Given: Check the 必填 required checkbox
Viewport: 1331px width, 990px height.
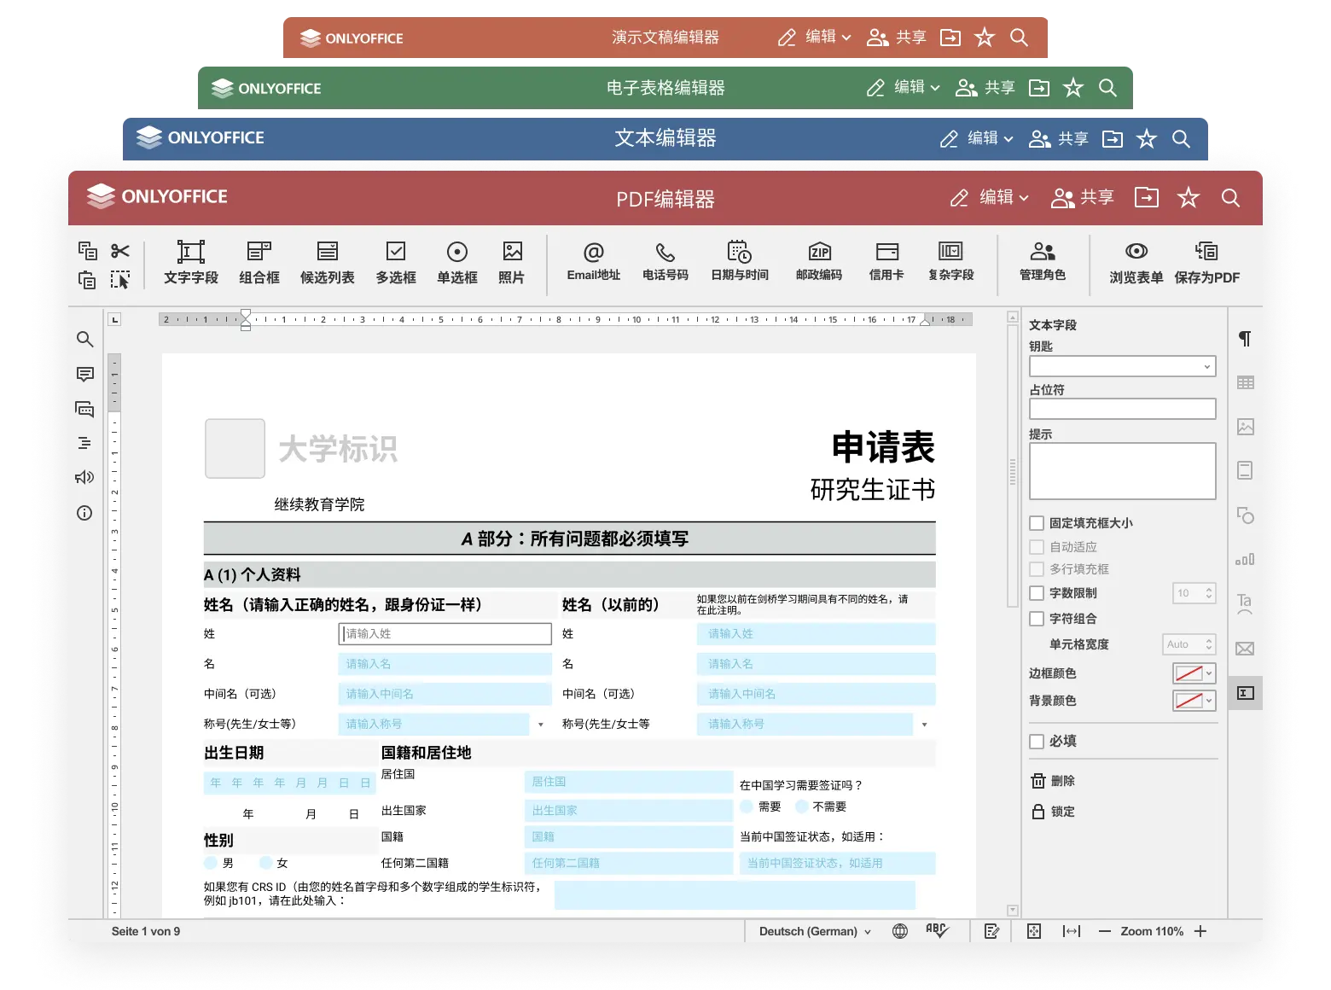Looking at the screenshot, I should pos(1037,742).
